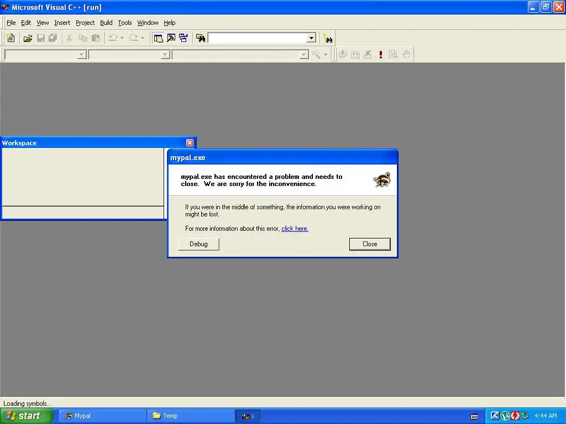The width and height of the screenshot is (566, 424).
Task: Open the Project menu
Action: click(x=85, y=23)
